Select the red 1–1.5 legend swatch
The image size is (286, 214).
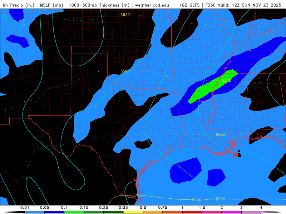pos(192,212)
